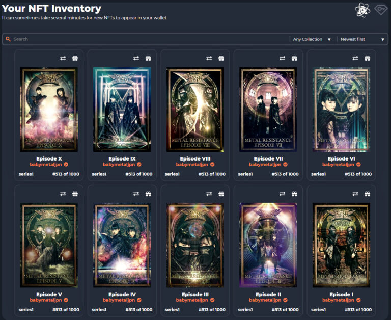The width and height of the screenshot is (391, 320).
Task: Click the atom logo icon at top right
Action: pos(362,10)
